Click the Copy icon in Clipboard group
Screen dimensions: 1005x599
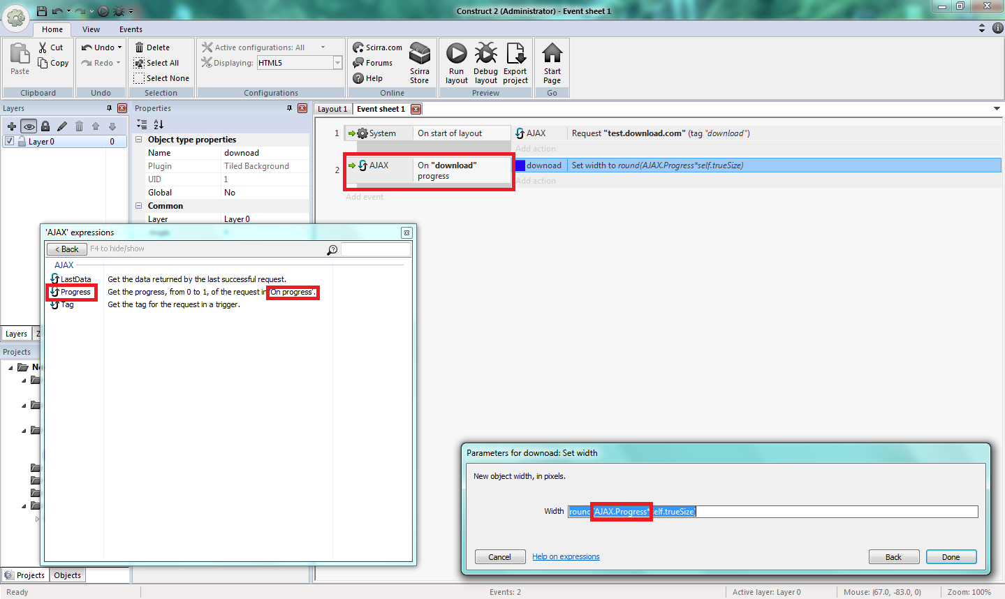[x=43, y=63]
